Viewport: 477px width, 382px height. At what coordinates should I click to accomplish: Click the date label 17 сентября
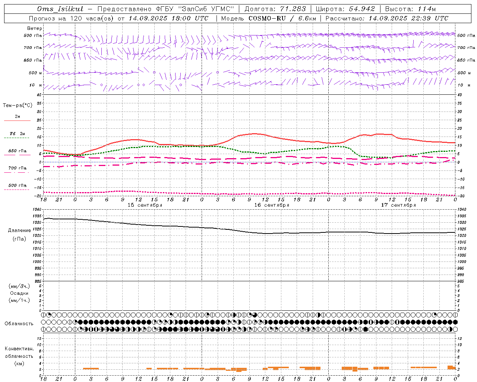398,205
